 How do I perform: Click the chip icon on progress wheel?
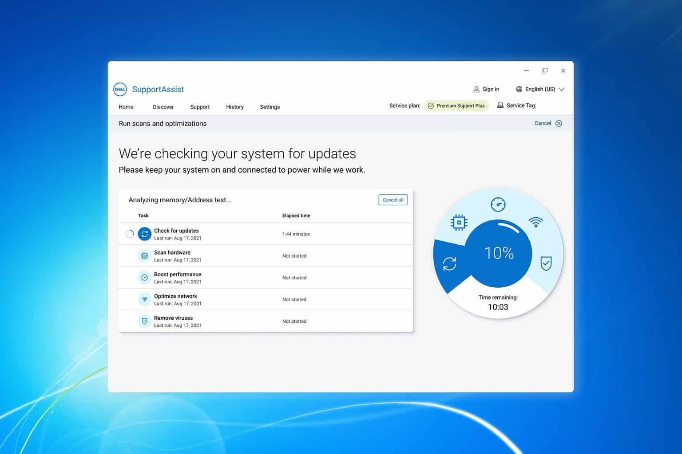pos(459,222)
